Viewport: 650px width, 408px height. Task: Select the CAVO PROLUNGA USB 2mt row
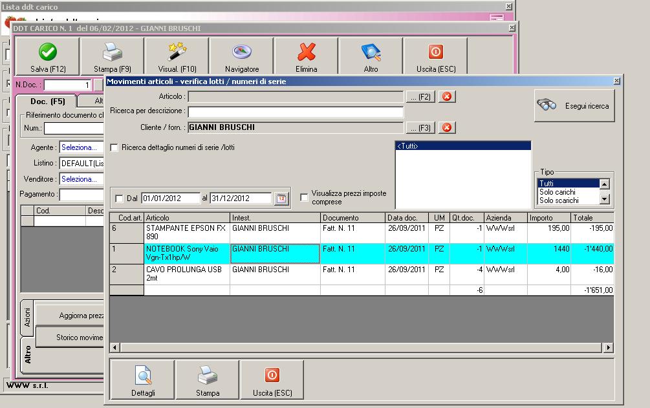coord(362,274)
